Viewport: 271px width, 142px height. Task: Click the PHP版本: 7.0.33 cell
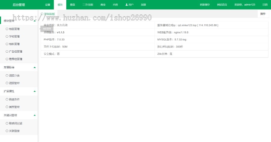(x=98, y=39)
